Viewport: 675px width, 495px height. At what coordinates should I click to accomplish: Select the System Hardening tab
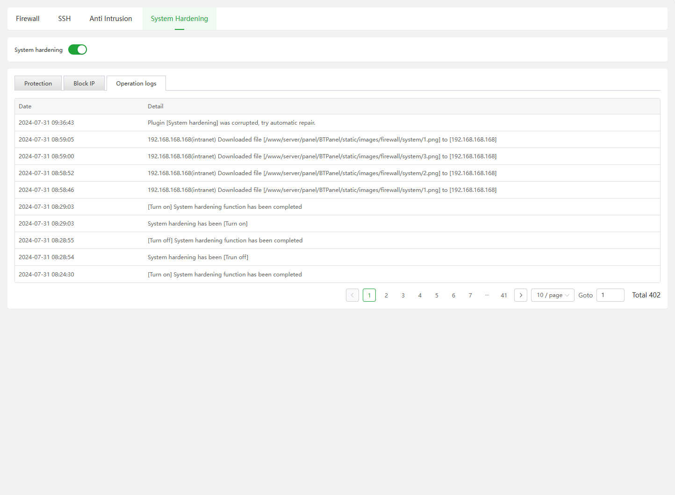click(180, 19)
